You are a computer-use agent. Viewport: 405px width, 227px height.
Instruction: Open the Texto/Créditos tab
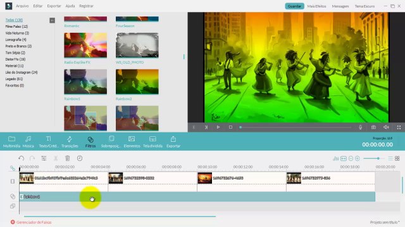coord(49,142)
